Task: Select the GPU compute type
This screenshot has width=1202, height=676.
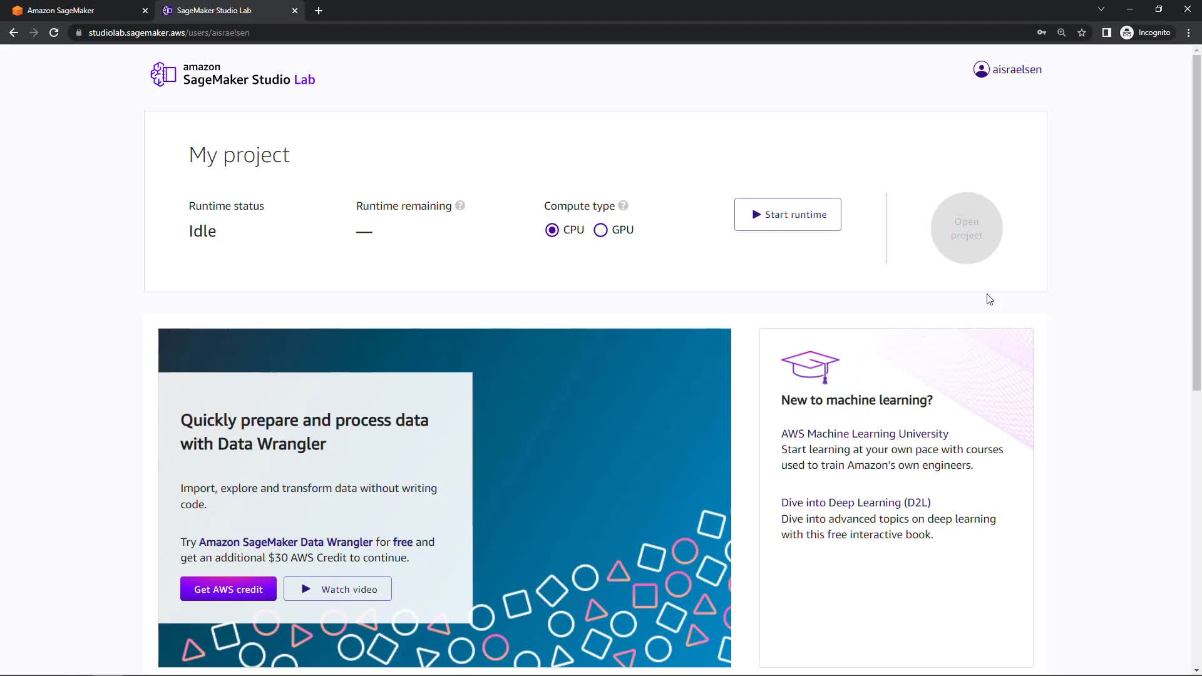Action: 600,230
